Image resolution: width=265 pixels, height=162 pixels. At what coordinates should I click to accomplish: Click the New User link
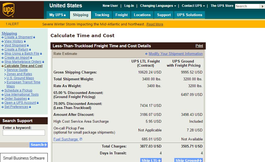pyautogui.click(x=110, y=6)
